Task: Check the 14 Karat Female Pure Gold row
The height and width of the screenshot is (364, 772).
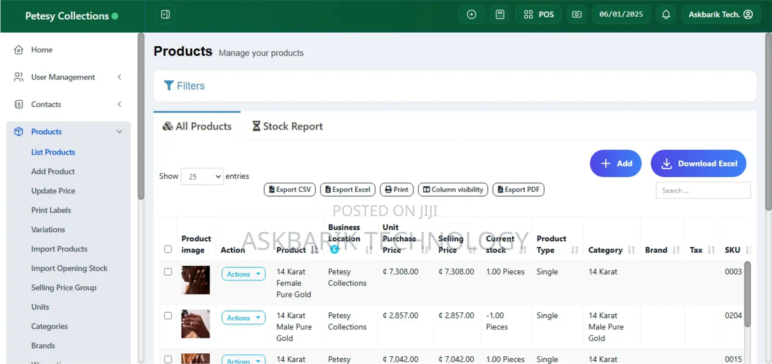Action: [x=168, y=272]
